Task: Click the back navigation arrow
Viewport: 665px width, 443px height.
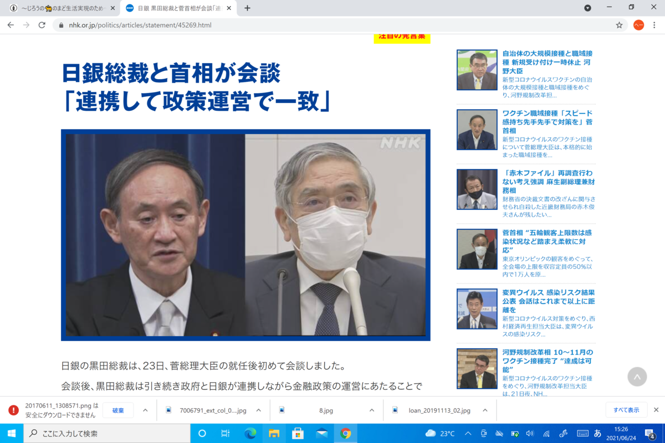Action: tap(11, 25)
